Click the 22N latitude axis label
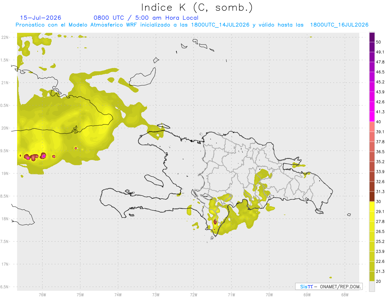The image size is (387, 299). click(x=5, y=37)
